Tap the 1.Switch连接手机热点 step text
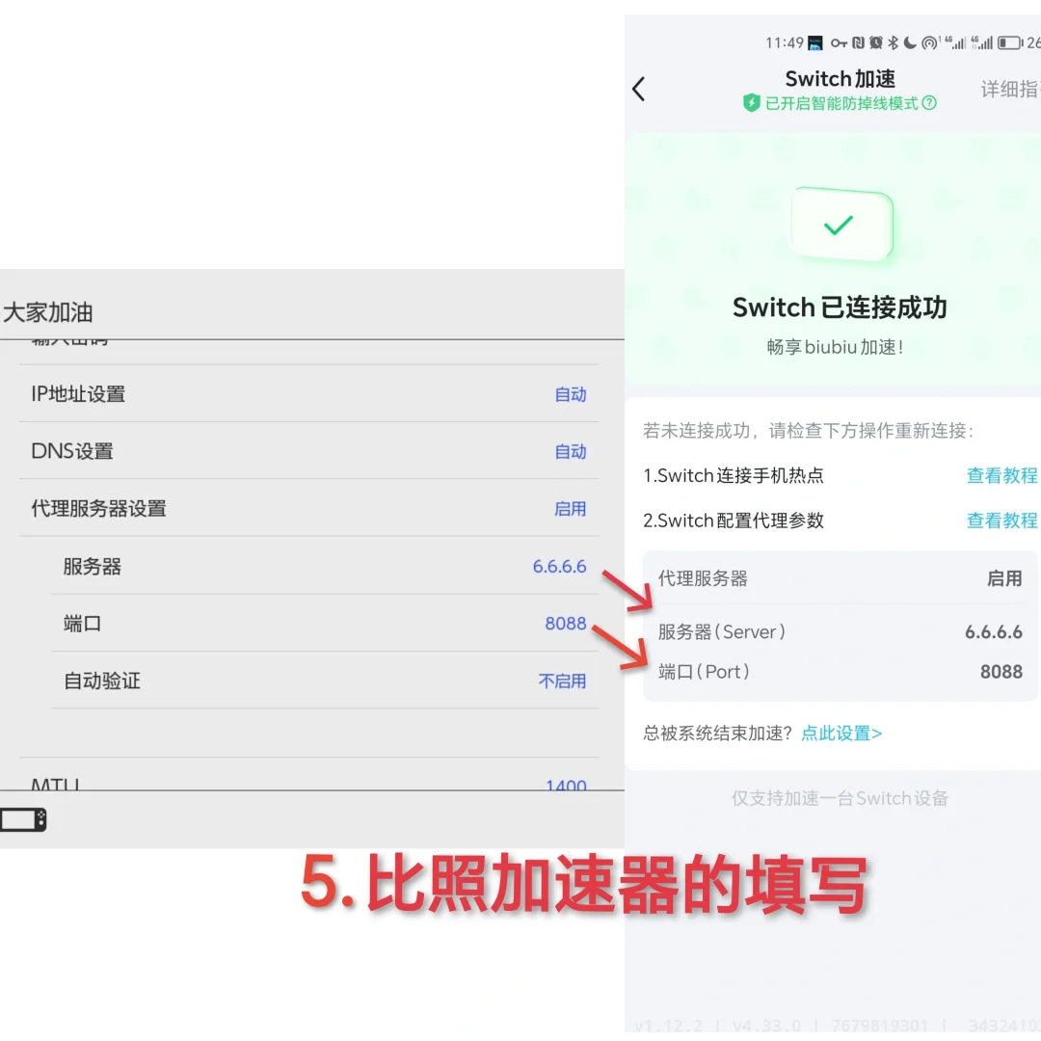 click(733, 475)
